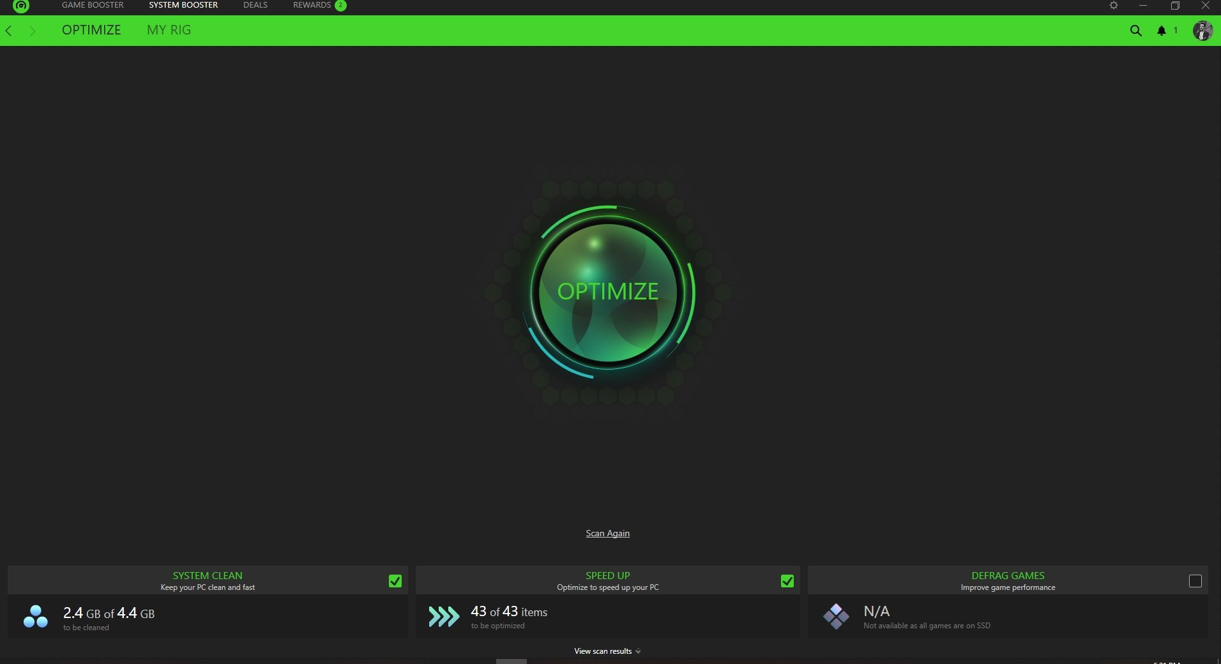Click the System Clean bubbles icon

[35, 617]
